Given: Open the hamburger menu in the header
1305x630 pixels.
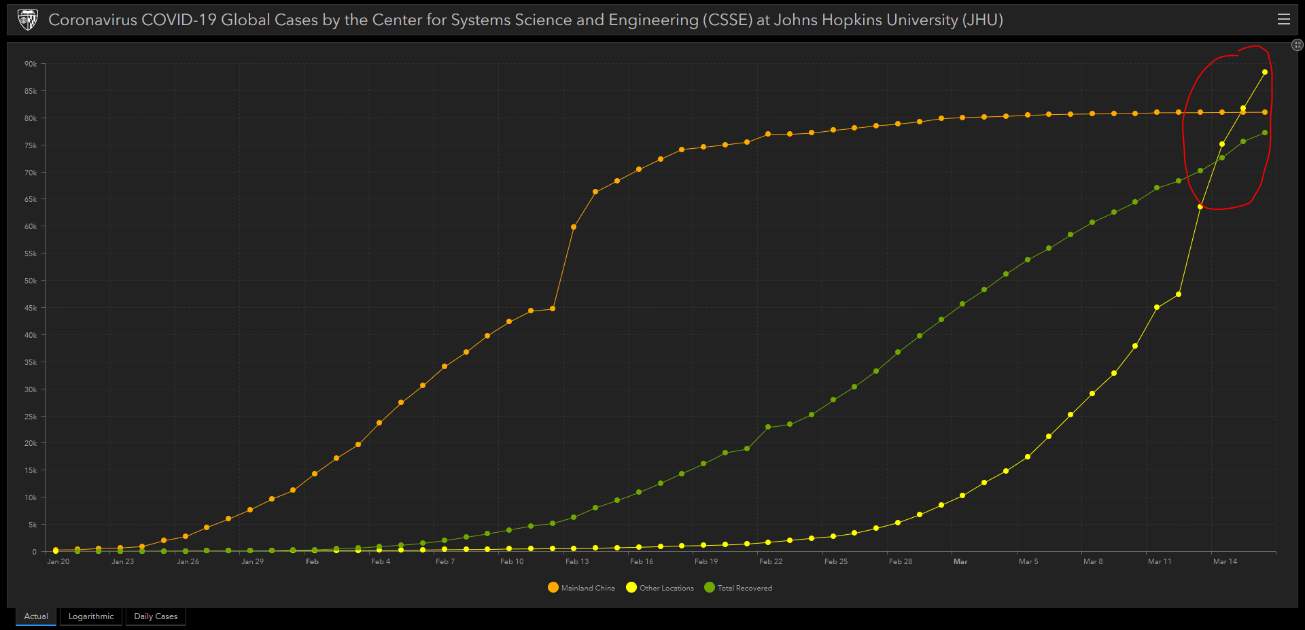Looking at the screenshot, I should (x=1283, y=20).
